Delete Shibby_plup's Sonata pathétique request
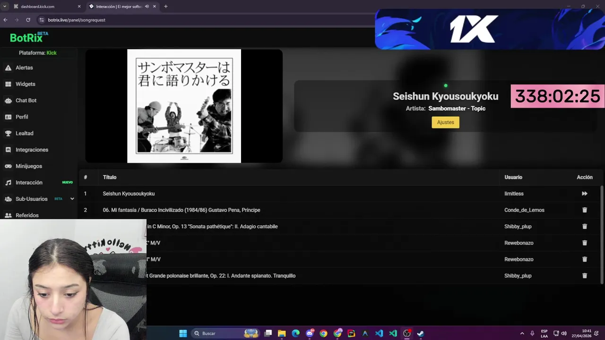Image resolution: width=605 pixels, height=340 pixels. tap(584, 227)
